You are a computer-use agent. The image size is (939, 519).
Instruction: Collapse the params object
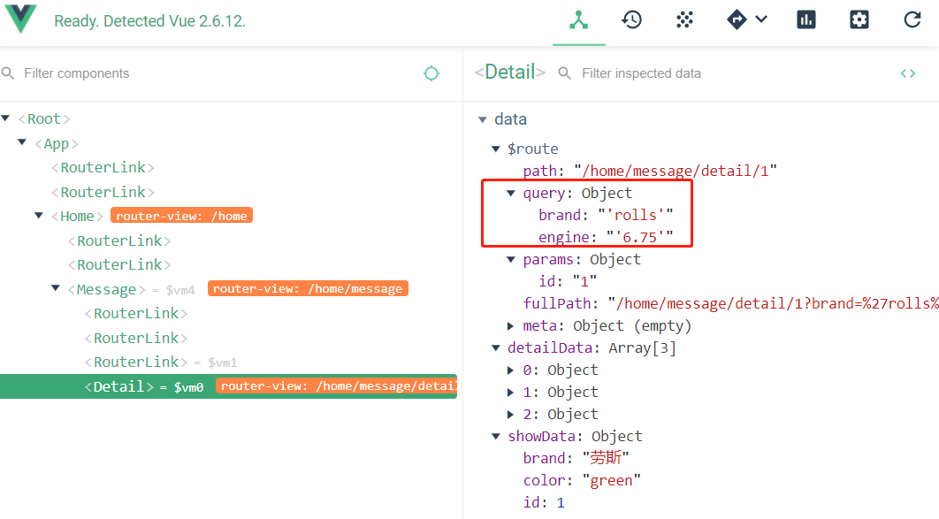coord(511,259)
